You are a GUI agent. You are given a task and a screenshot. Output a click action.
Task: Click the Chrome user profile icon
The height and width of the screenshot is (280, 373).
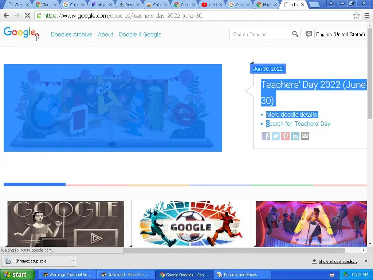pos(331,3)
